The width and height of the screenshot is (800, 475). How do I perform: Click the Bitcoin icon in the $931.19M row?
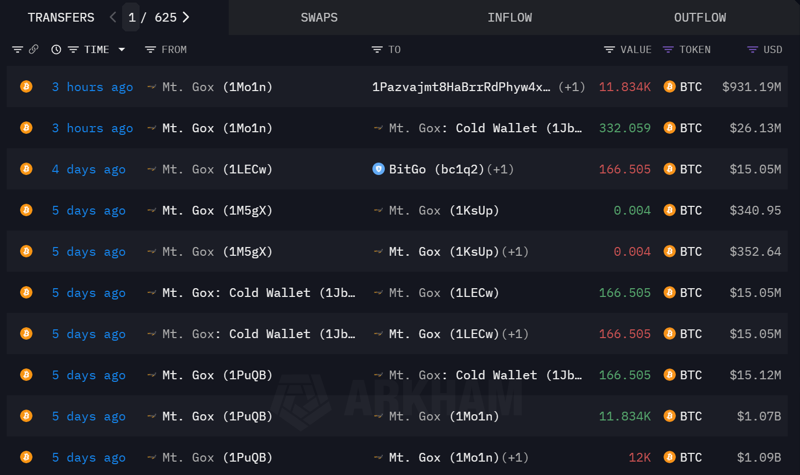click(x=26, y=86)
